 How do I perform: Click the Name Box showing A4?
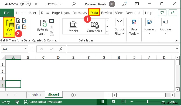[12, 49]
